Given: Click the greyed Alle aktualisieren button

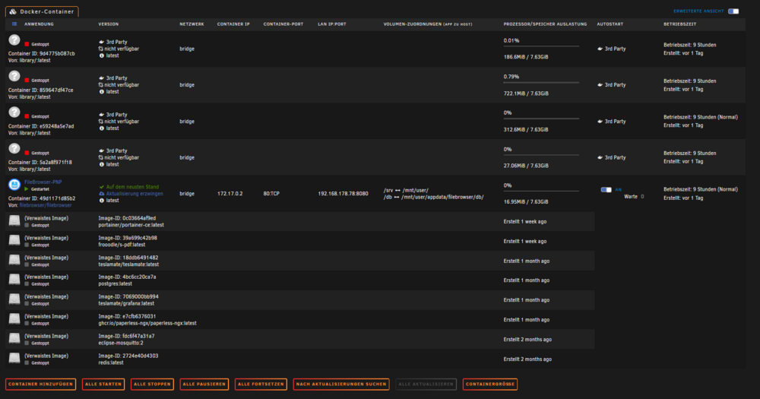Looking at the screenshot, I should point(426,384).
